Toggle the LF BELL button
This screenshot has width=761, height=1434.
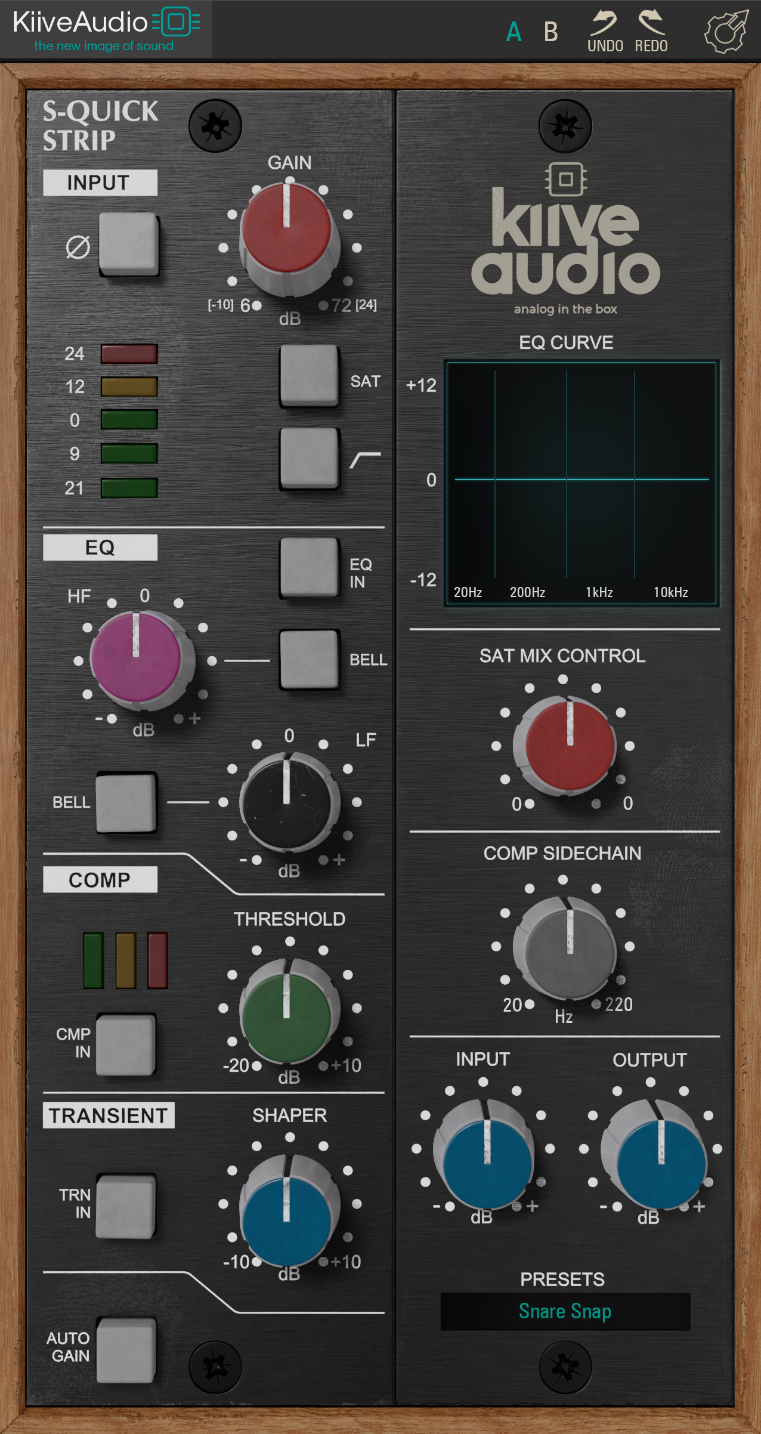coord(126,802)
